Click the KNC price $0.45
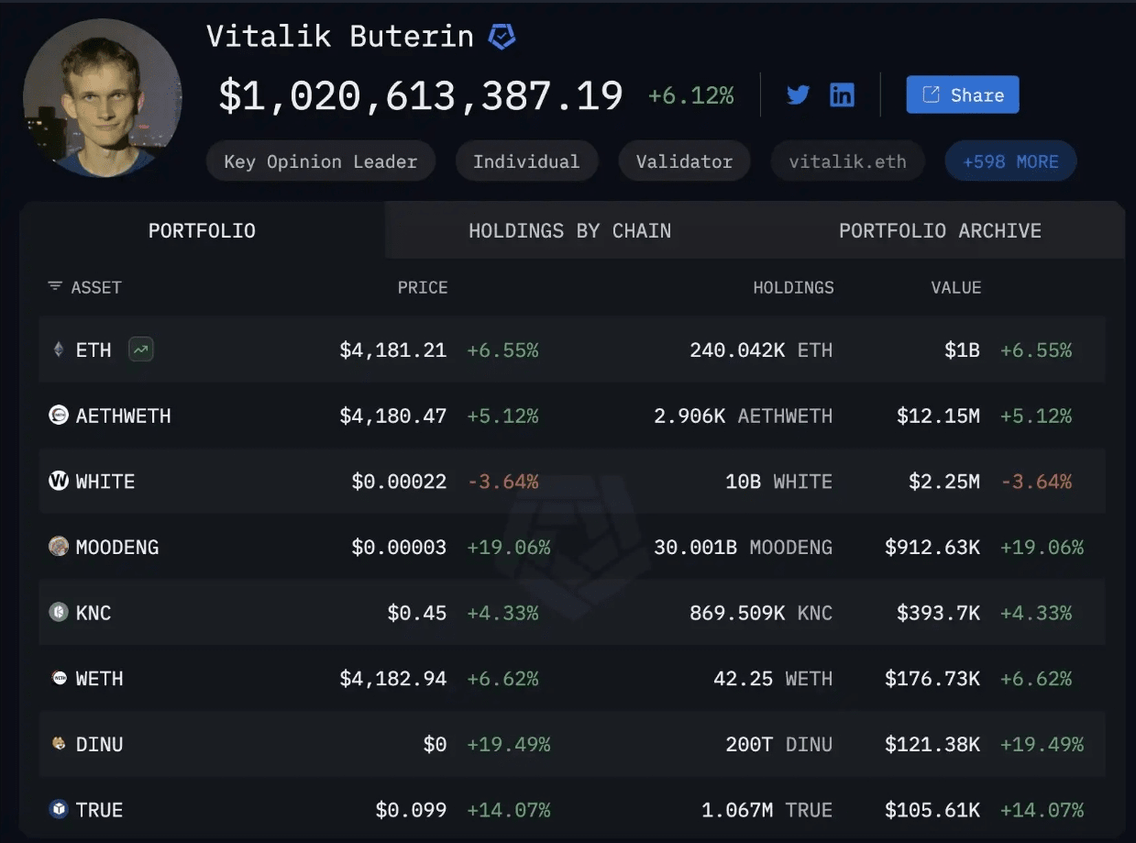 click(x=417, y=613)
